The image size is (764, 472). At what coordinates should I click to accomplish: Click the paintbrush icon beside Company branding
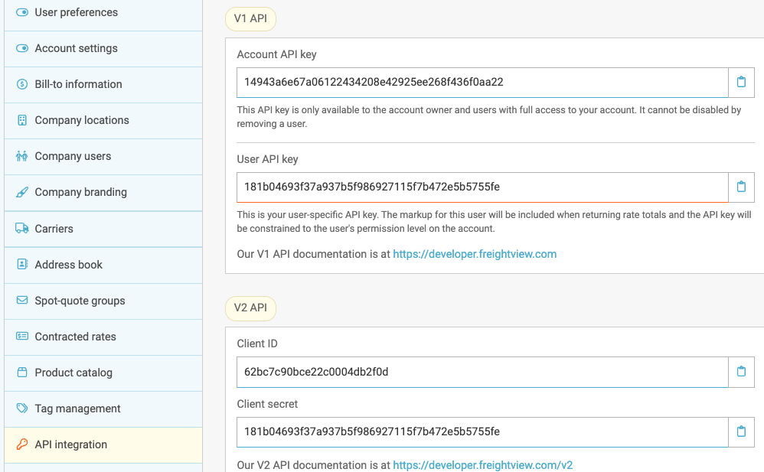click(21, 193)
